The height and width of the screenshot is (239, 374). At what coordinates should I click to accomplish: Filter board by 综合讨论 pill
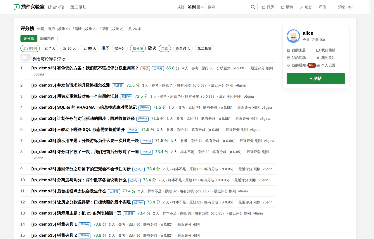click(183, 48)
